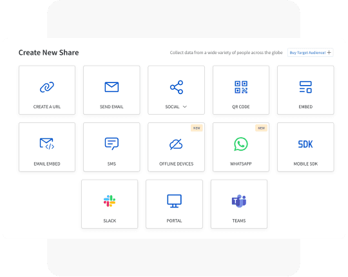Image resolution: width=348 pixels, height=277 pixels.
Task: Click the Social share nodes icon
Action: (x=177, y=87)
